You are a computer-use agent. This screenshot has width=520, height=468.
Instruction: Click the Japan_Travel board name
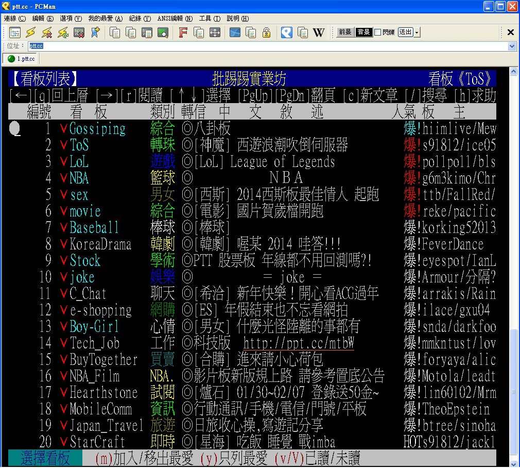(107, 426)
